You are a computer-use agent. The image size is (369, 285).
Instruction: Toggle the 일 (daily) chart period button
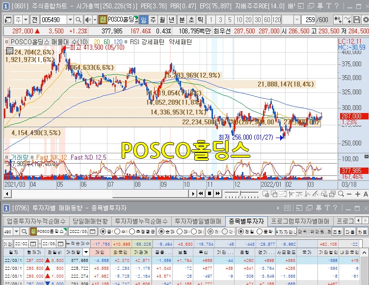(x=144, y=20)
